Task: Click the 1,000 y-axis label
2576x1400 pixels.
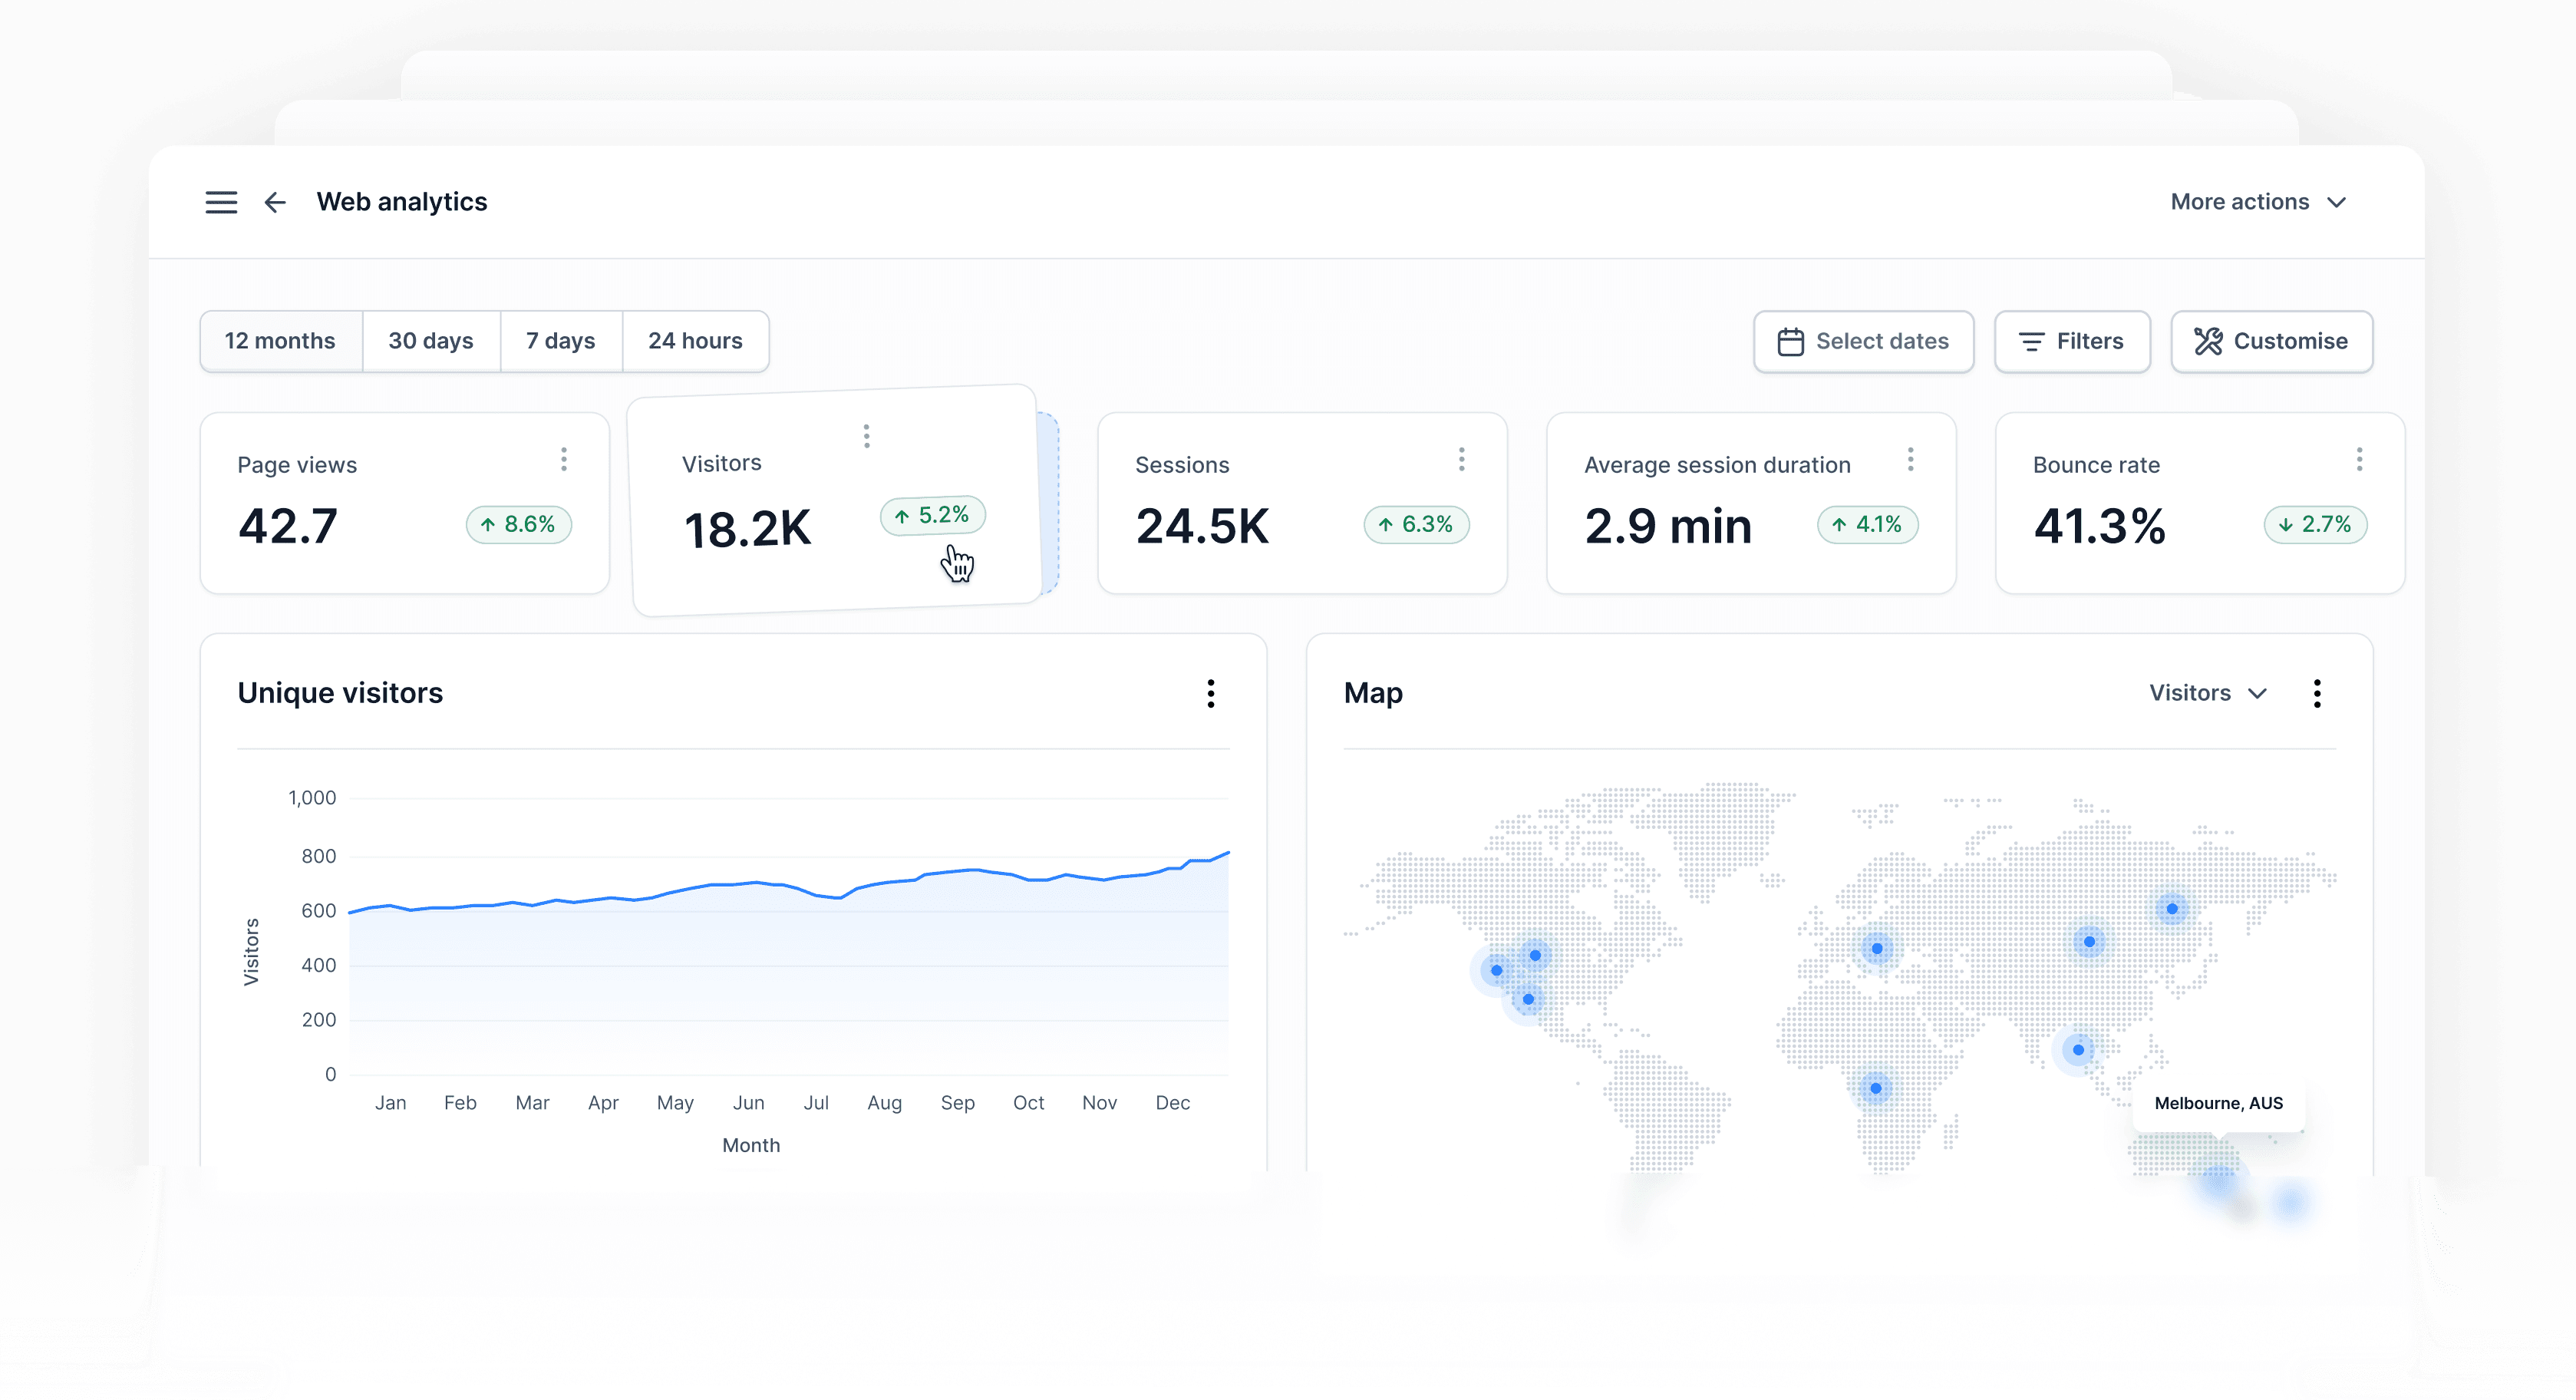Action: [312, 798]
